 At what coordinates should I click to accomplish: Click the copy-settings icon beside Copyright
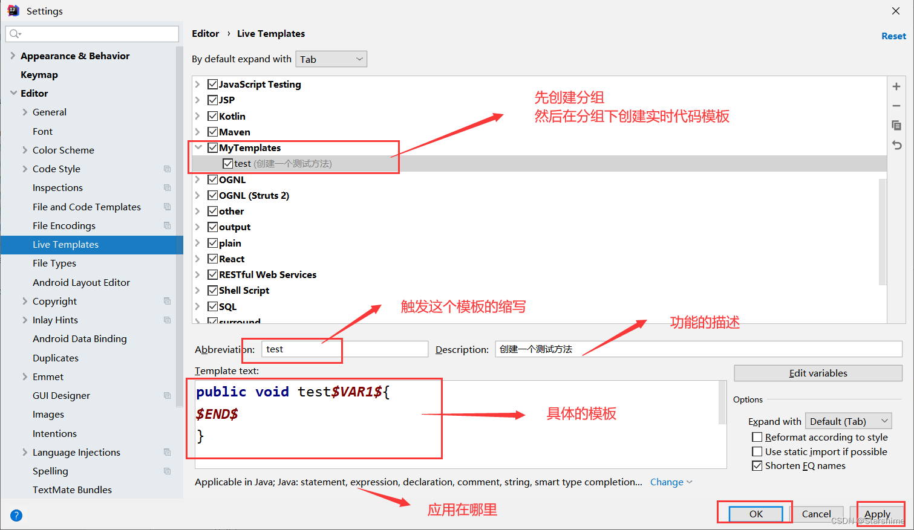pyautogui.click(x=167, y=301)
